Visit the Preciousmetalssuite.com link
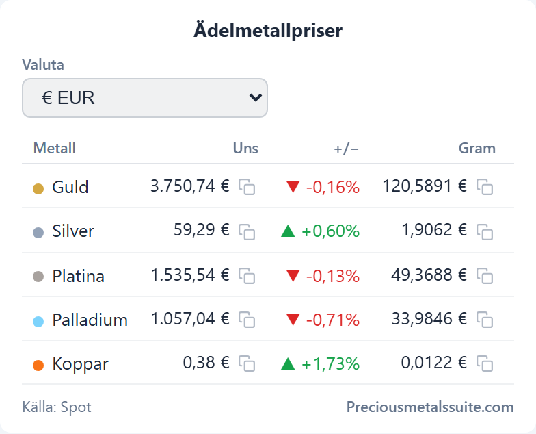 430,407
